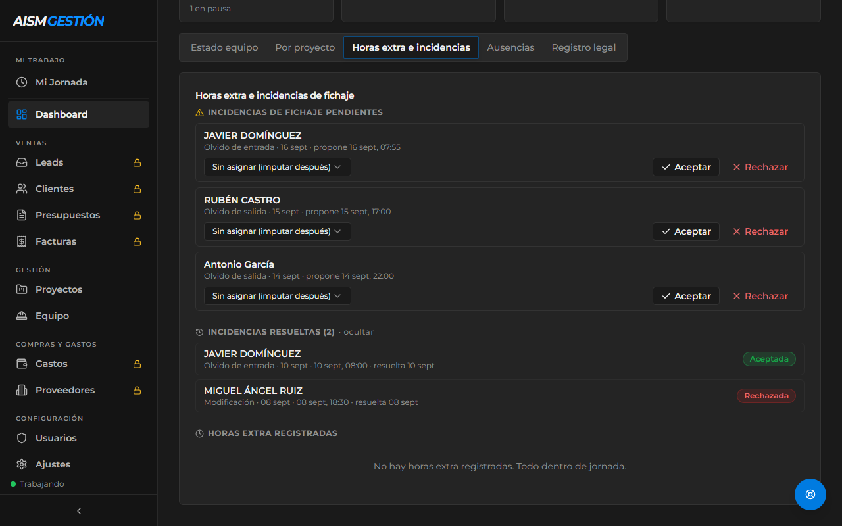Select the Horas extra e incidencias tab
The image size is (842, 526).
click(x=411, y=47)
